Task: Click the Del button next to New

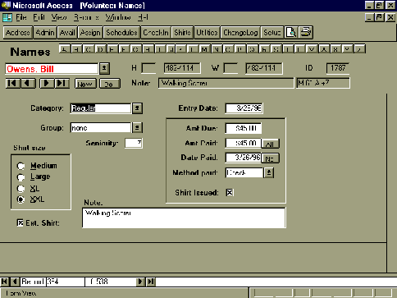Action: (110, 84)
